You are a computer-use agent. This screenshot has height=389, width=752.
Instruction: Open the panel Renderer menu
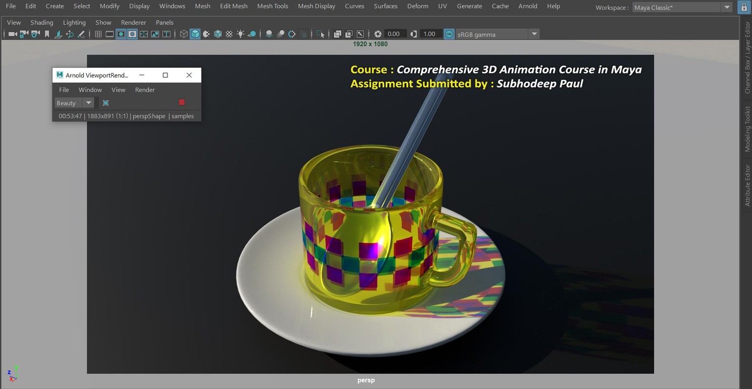coord(134,23)
